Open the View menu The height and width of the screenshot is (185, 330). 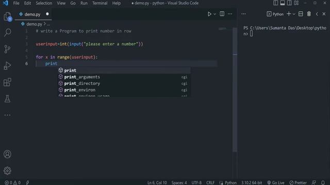coord(61,3)
